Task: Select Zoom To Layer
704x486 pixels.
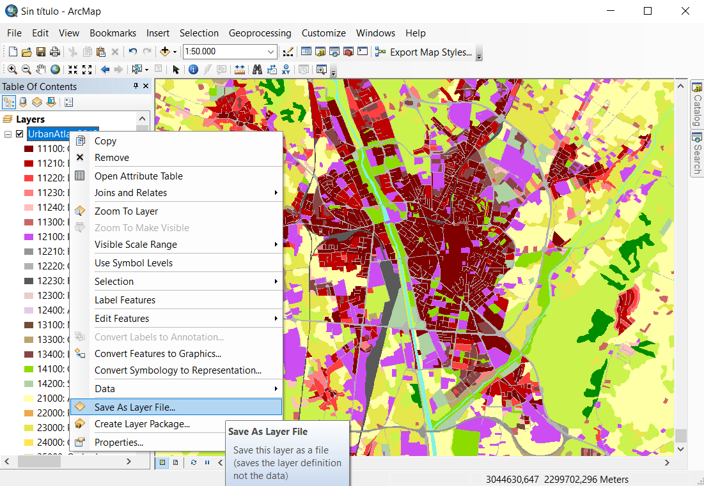Action: 176,211
